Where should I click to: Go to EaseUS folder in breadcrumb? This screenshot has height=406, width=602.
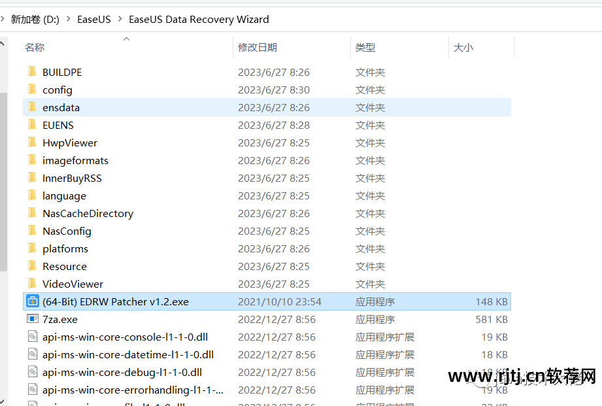click(x=94, y=19)
